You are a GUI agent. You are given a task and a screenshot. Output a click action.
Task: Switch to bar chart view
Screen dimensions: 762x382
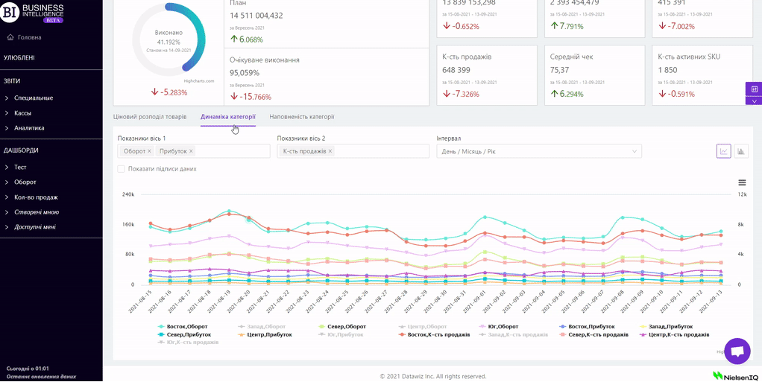(x=741, y=151)
